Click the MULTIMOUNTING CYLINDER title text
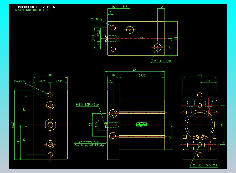This screenshot has height=173, width=236. (x=37, y=7)
